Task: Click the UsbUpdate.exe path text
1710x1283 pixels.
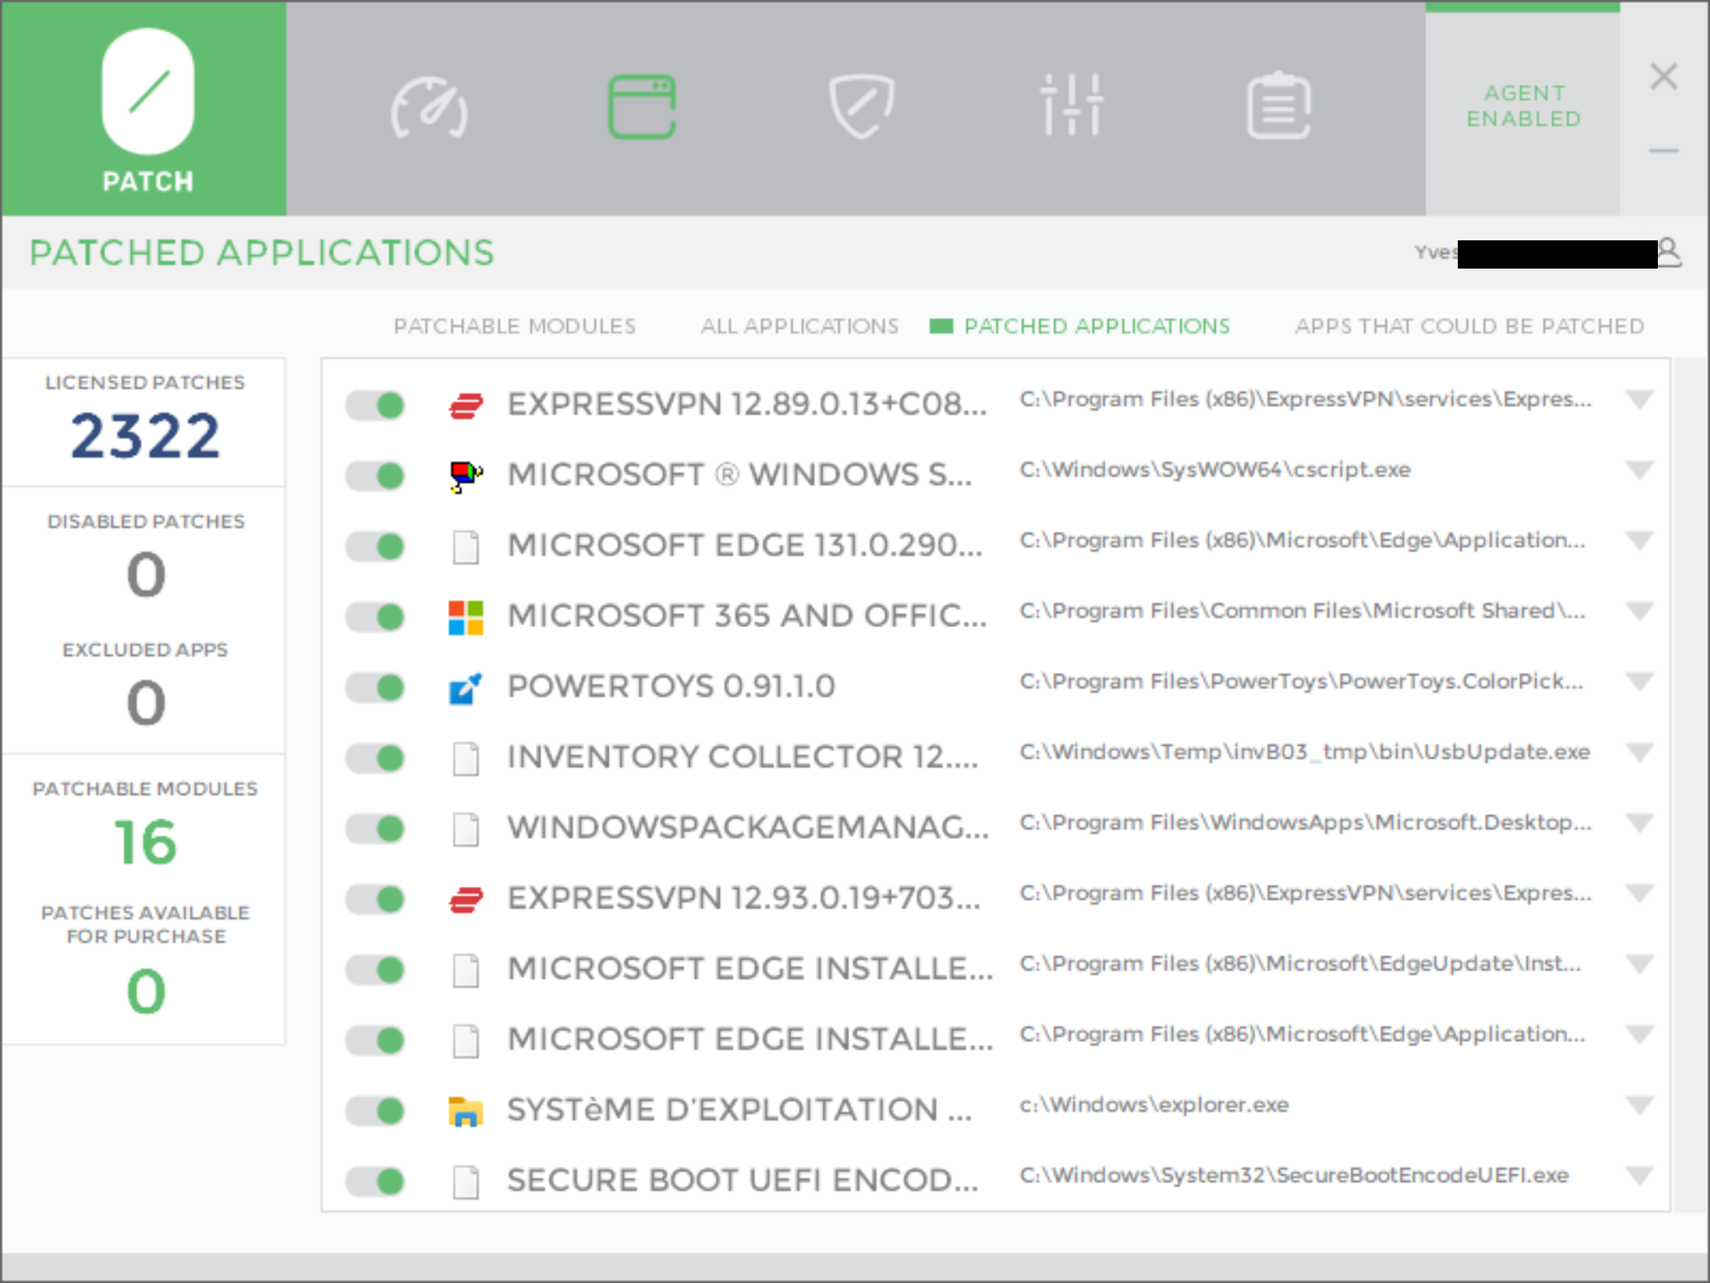Action: point(1305,752)
